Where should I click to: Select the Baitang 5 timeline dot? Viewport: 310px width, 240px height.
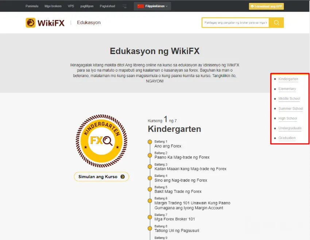[150, 189]
